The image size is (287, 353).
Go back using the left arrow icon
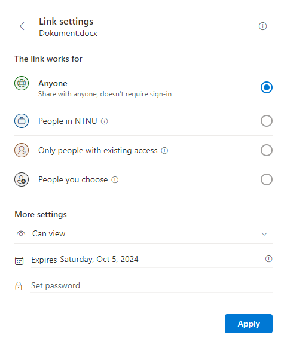click(x=23, y=26)
